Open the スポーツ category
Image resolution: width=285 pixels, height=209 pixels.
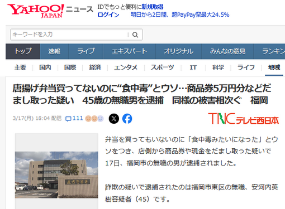[x=162, y=67]
